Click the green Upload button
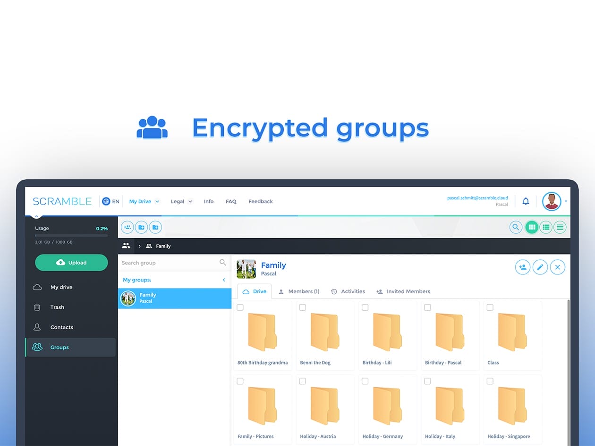The height and width of the screenshot is (446, 595). (71, 263)
